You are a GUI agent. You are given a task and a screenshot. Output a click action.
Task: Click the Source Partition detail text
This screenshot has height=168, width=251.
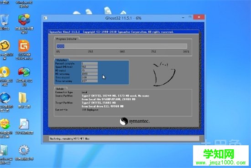tap(115, 97)
